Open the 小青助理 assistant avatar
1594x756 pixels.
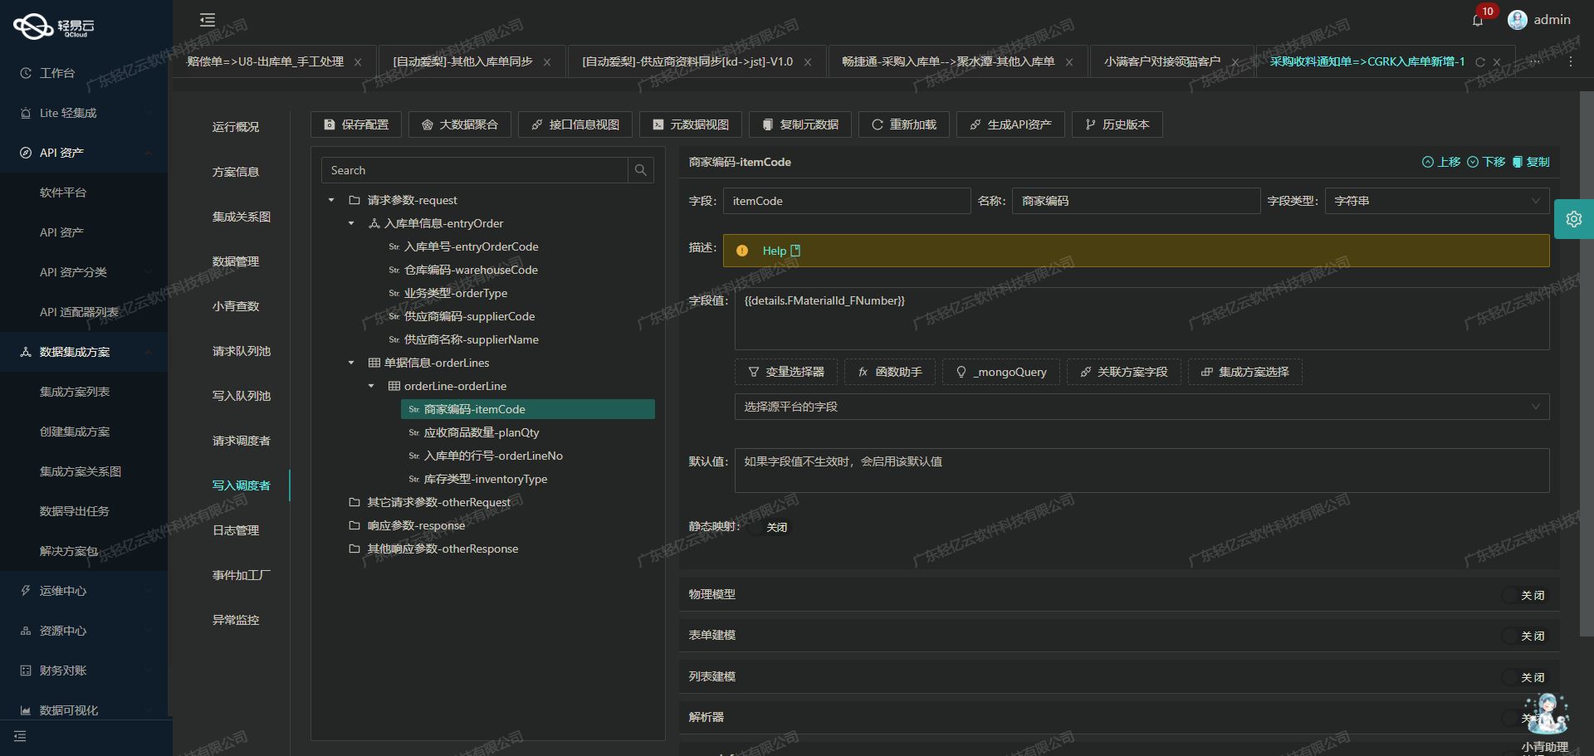1546,714
